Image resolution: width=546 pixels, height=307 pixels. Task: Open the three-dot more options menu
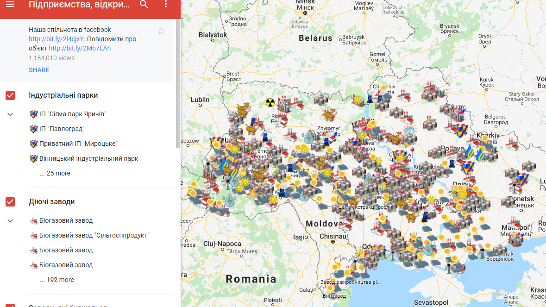[166, 5]
